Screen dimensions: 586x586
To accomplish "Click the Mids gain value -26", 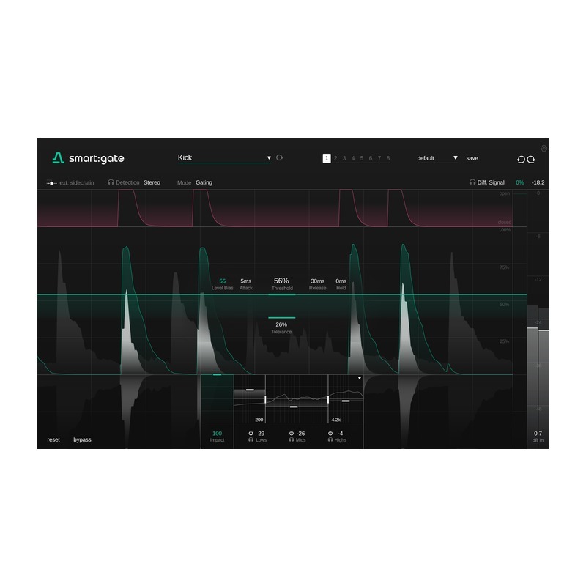I will 300,434.
